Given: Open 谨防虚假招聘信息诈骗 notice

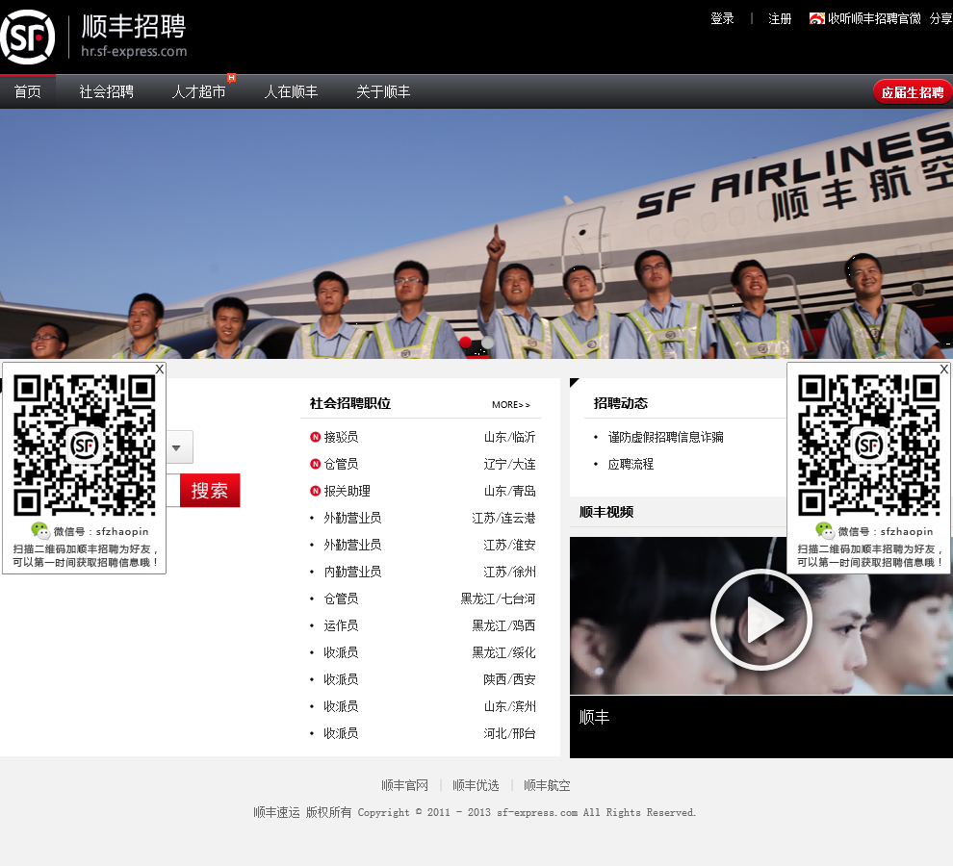Looking at the screenshot, I should (665, 437).
